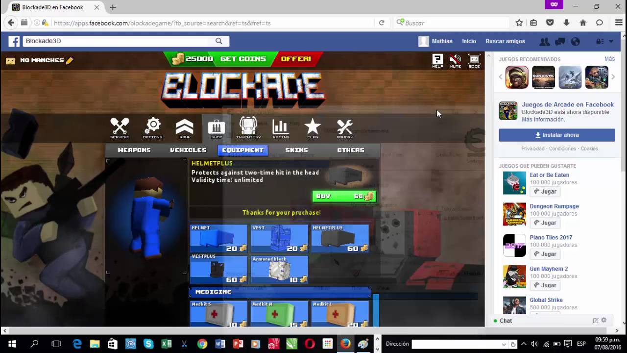Switch to the Vehicles tab

coord(188,150)
